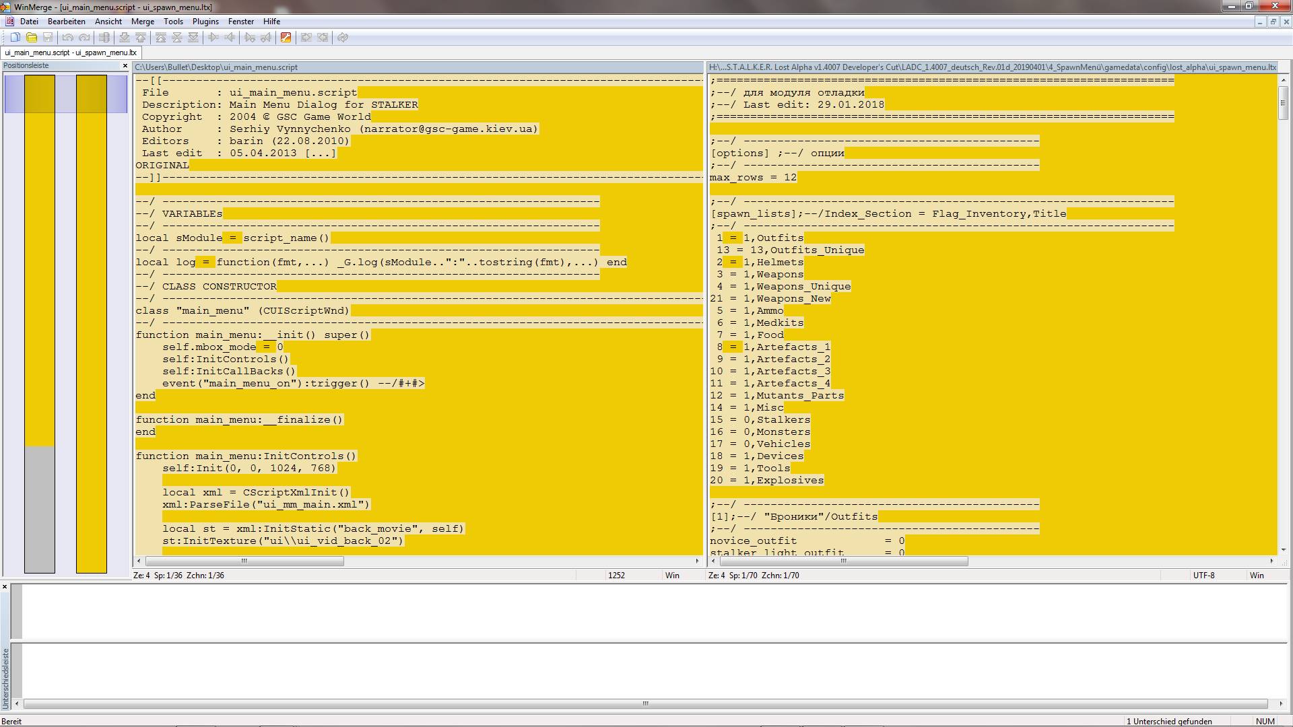Viewport: 1293px width, 727px height.
Task: Close the Positionsleiste pane
Action: (x=125, y=66)
